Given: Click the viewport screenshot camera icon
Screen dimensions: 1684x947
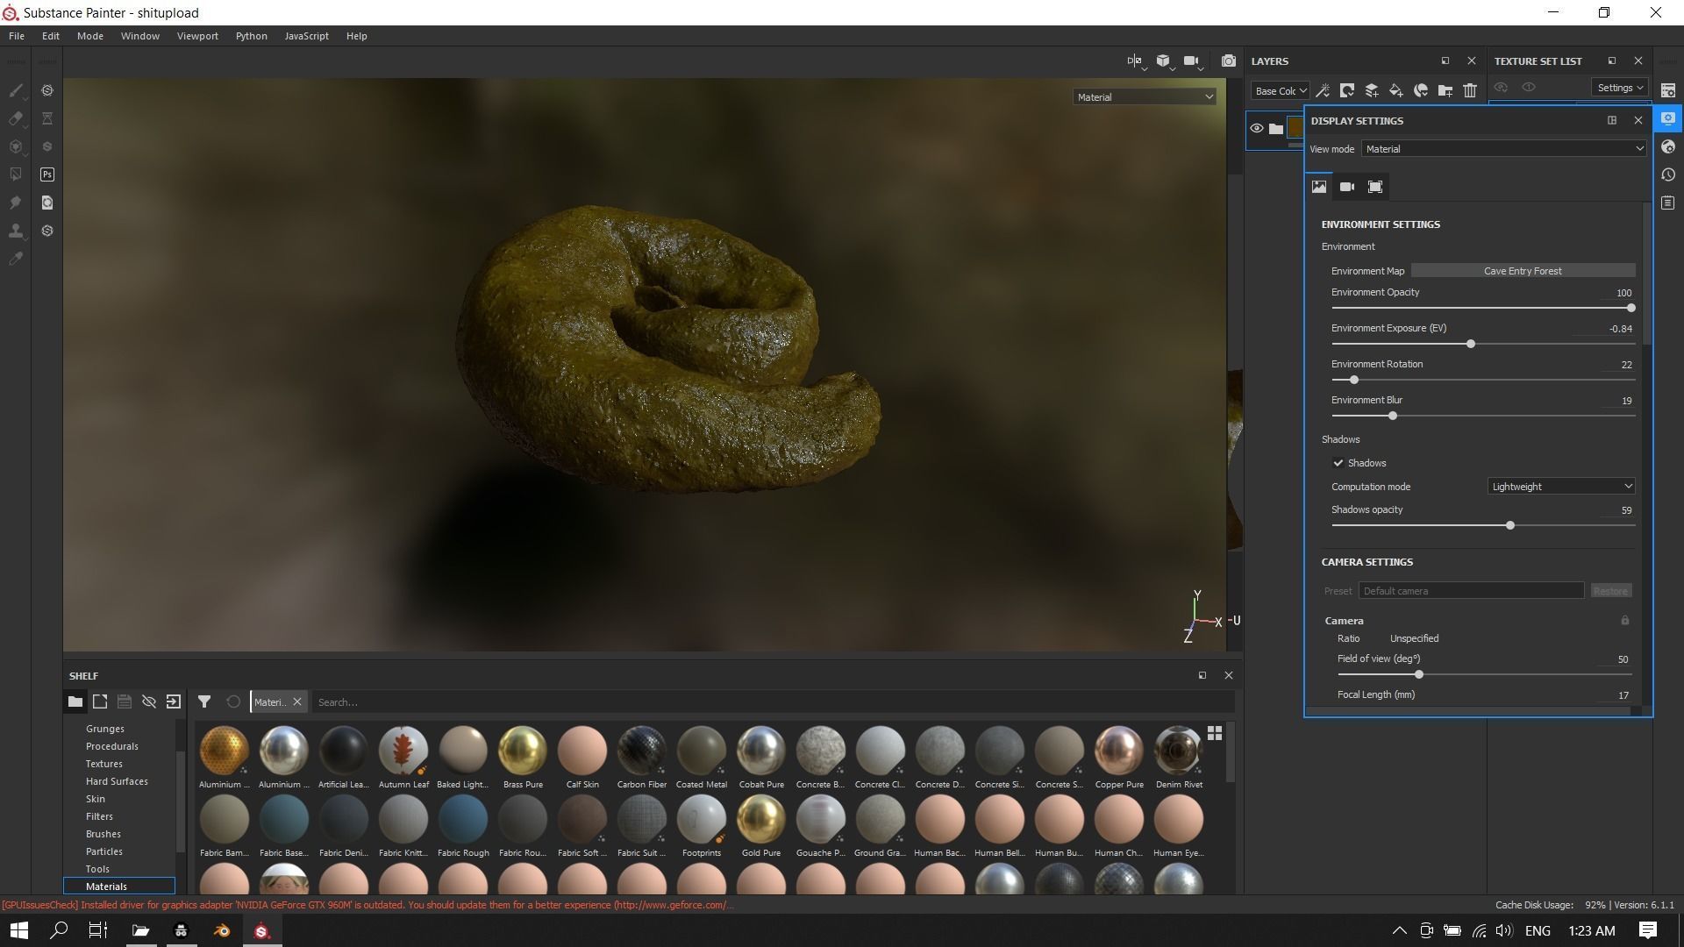Looking at the screenshot, I should coord(1228,61).
